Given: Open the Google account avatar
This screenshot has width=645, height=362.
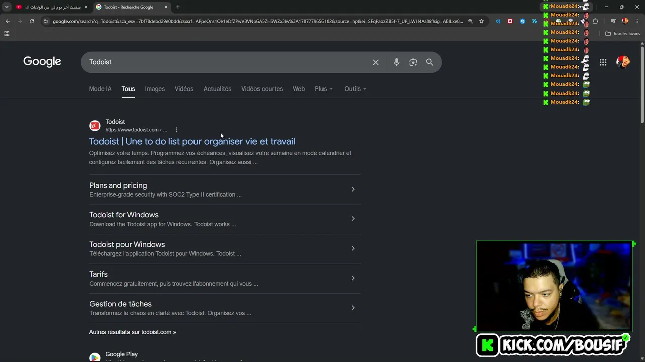Looking at the screenshot, I should coord(623,62).
